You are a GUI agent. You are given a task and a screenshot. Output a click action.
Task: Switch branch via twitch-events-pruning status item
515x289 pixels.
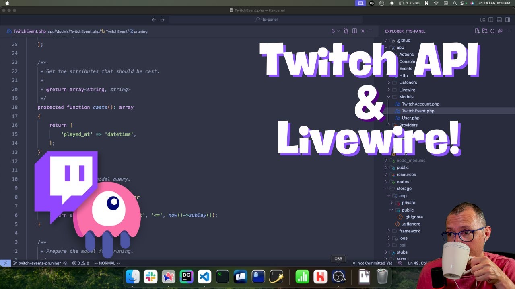(37, 263)
